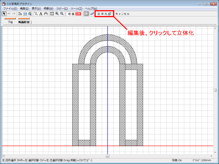Click the zoom in magnifier icon
The height and width of the screenshot is (164, 219).
(x=57, y=14)
